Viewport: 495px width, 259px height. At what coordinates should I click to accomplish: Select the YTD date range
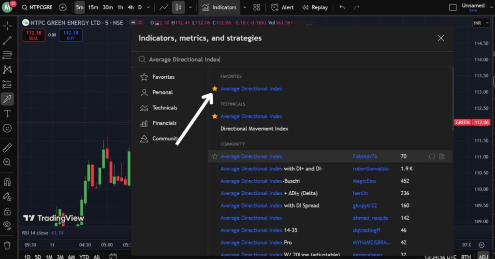(84, 257)
